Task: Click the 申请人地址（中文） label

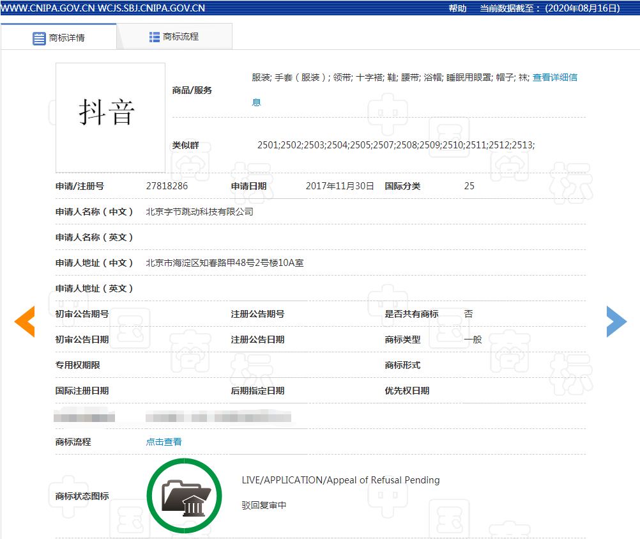Action: click(95, 263)
